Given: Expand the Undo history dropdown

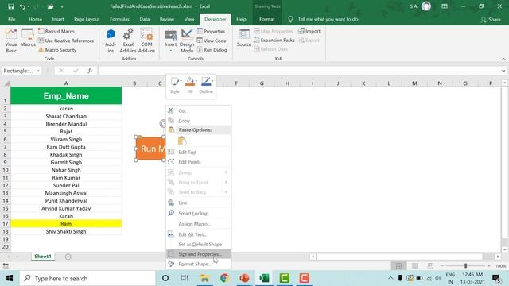Looking at the screenshot, I should tap(29, 6).
